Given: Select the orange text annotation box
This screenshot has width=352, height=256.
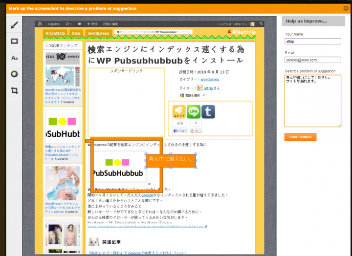Looking at the screenshot, I should [171, 161].
